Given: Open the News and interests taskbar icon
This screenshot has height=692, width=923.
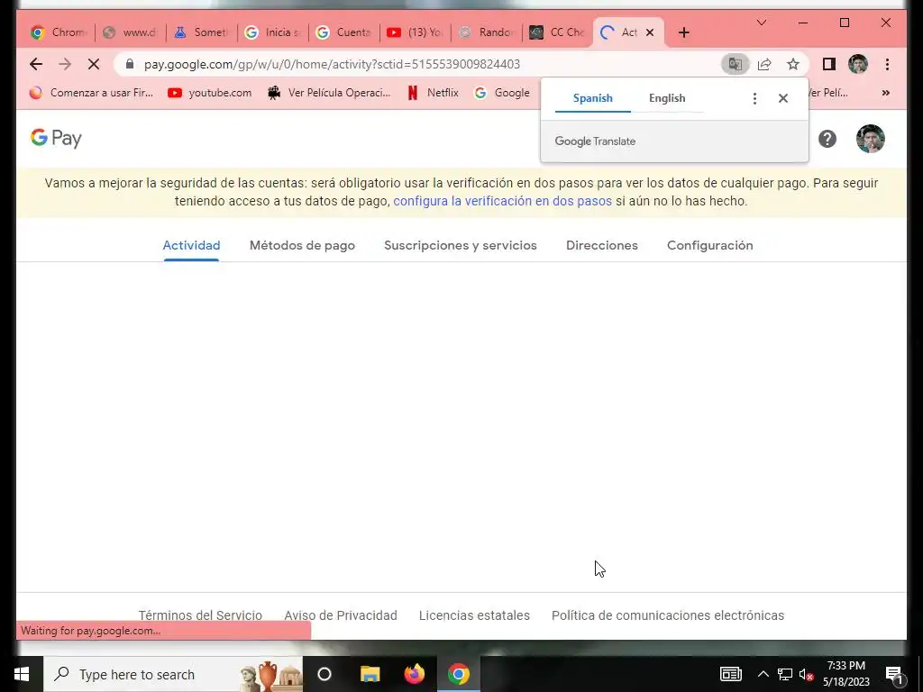Looking at the screenshot, I should [730, 674].
